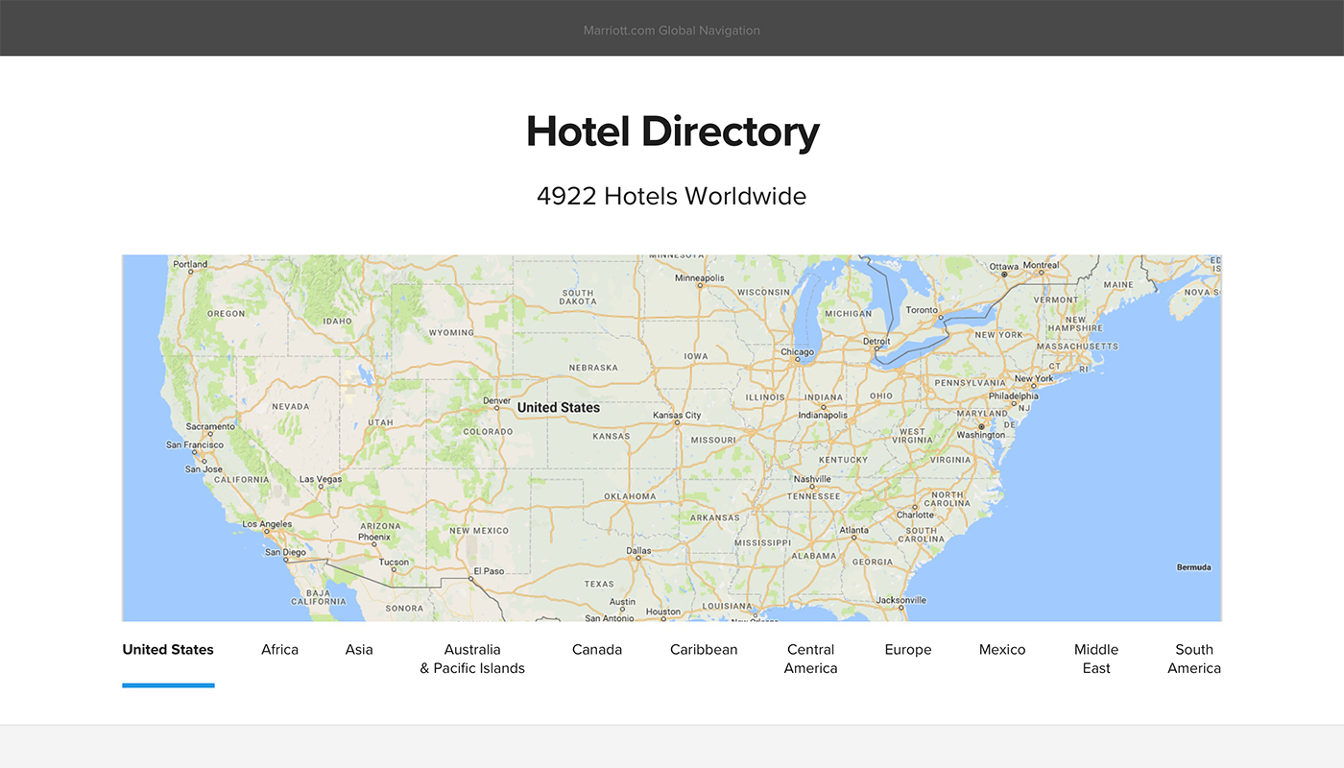Click the NEBRASKA state label
Screen dimensions: 1344x768
[593, 368]
